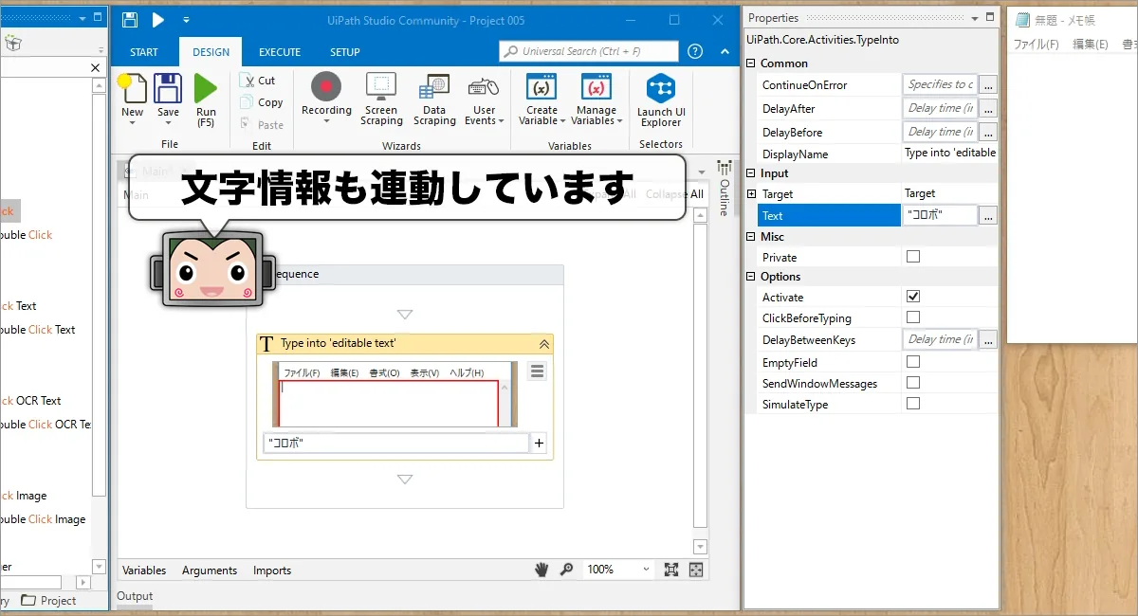Open the 100% zoom level dropdown
Image resolution: width=1138 pixels, height=616 pixels.
[647, 570]
